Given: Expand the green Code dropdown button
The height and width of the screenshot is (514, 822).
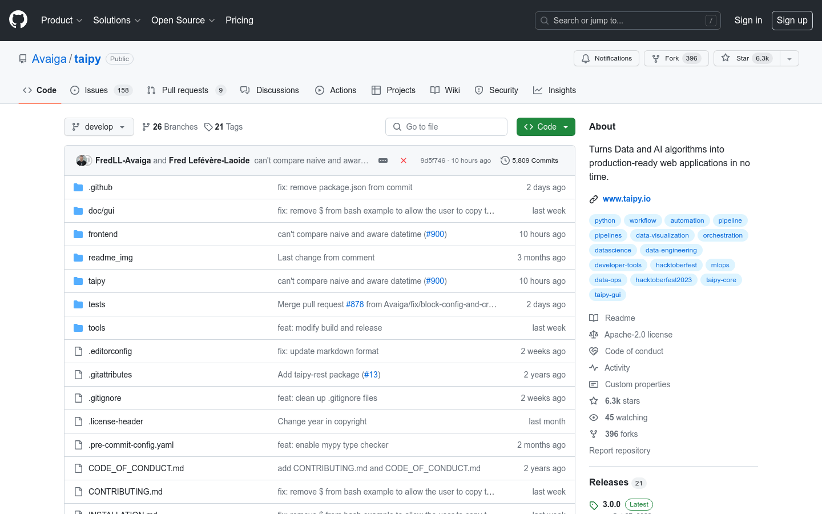Looking at the screenshot, I should (x=545, y=127).
